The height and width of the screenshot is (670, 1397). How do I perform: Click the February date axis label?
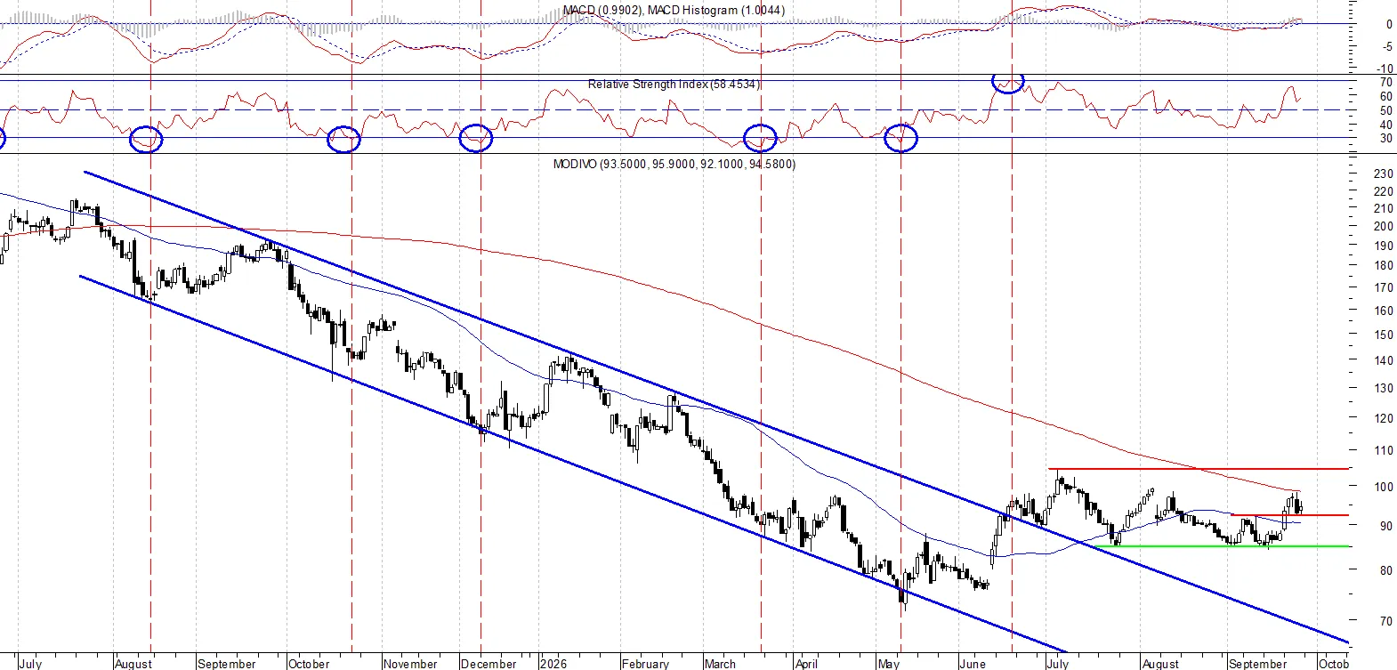(x=645, y=664)
